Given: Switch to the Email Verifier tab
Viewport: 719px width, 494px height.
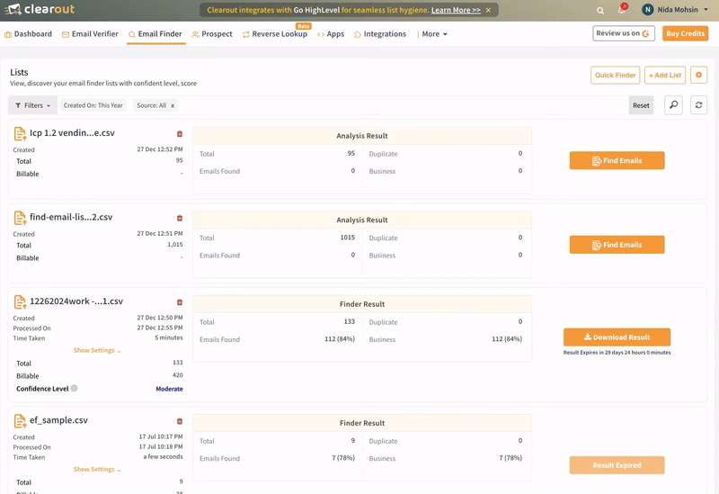Looking at the screenshot, I should [x=90, y=34].
